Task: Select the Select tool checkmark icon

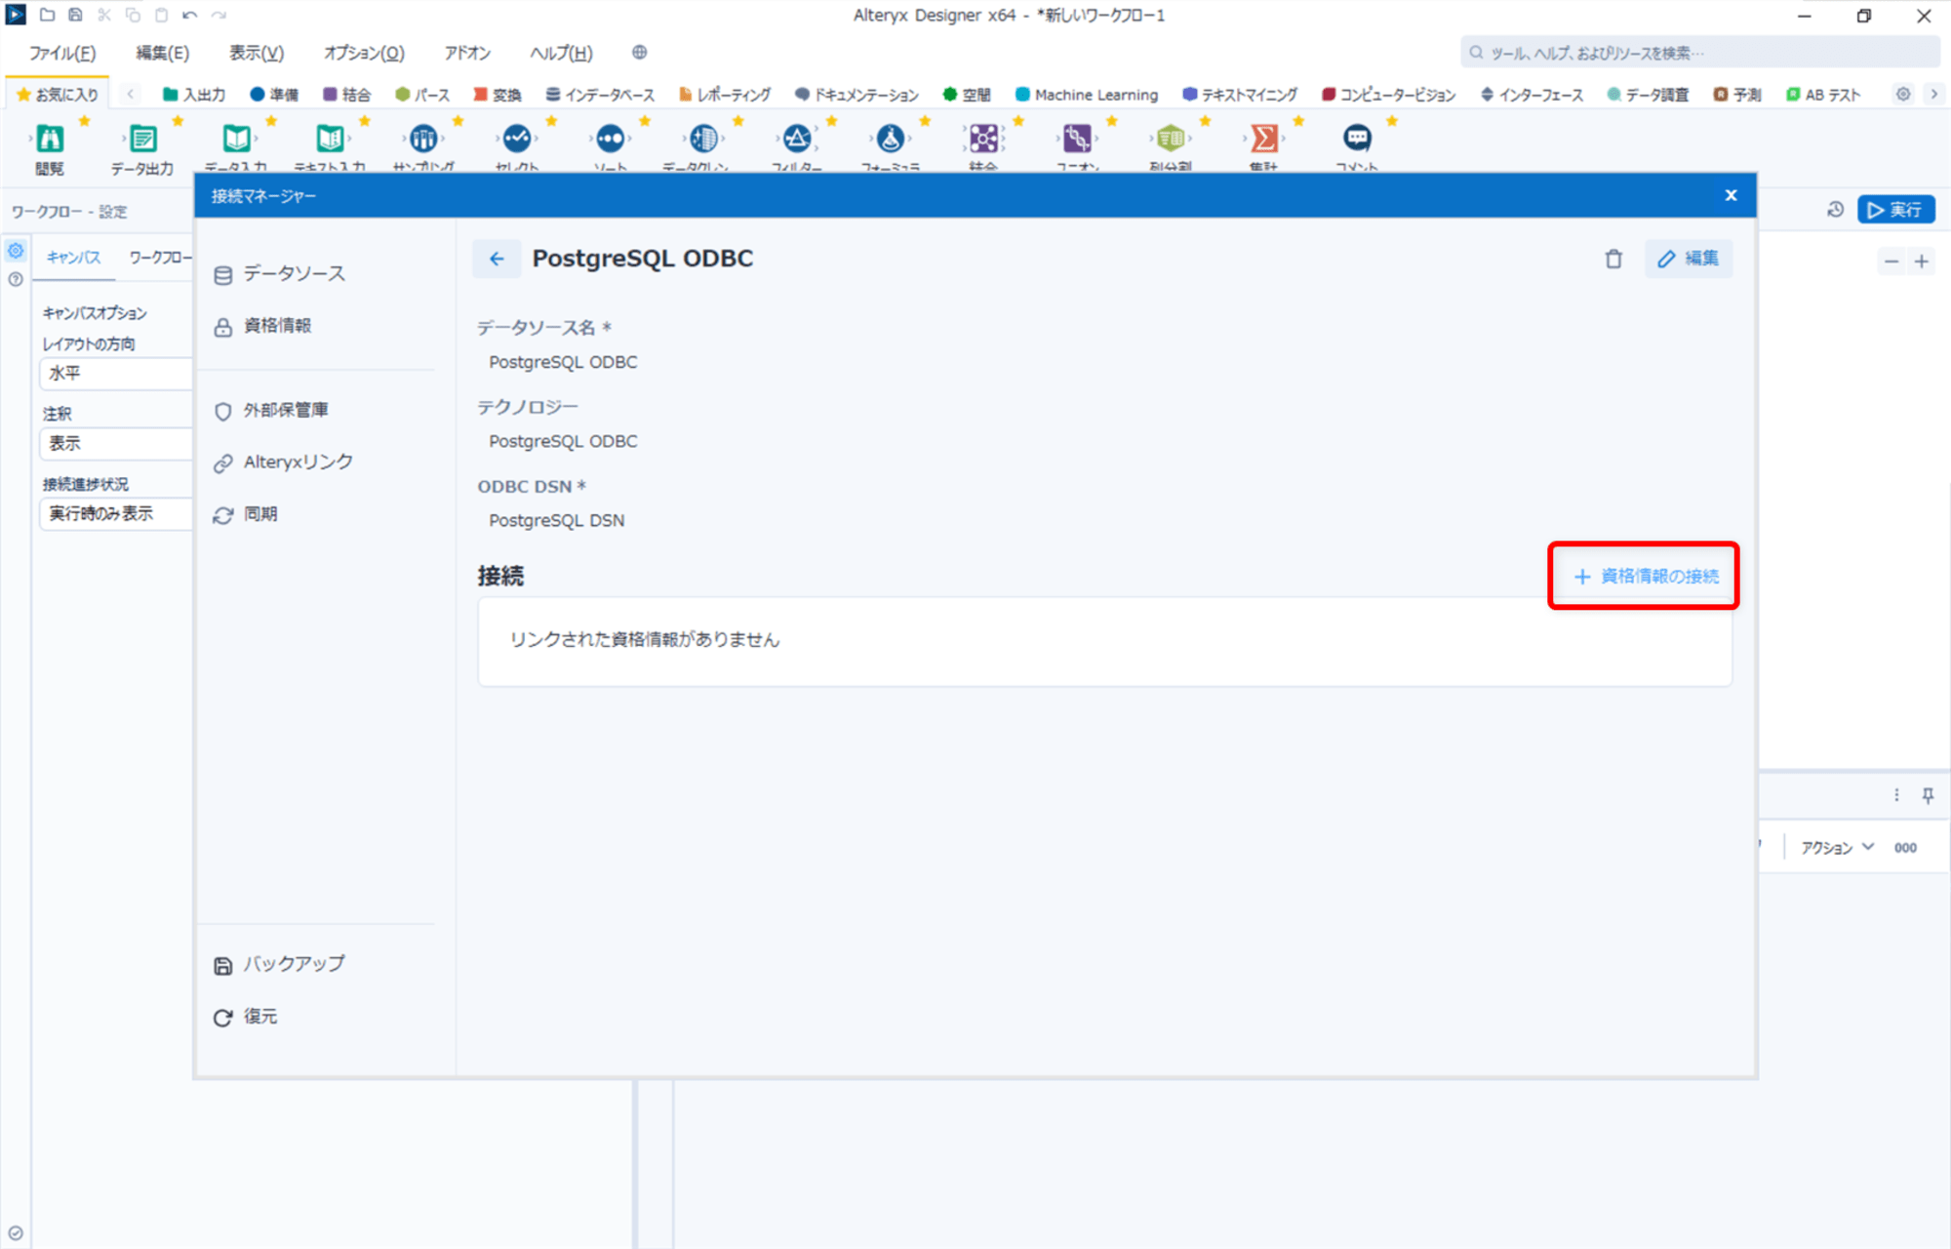Action: point(517,139)
